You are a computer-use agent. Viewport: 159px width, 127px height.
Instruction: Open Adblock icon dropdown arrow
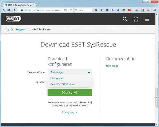(x=132, y=10)
